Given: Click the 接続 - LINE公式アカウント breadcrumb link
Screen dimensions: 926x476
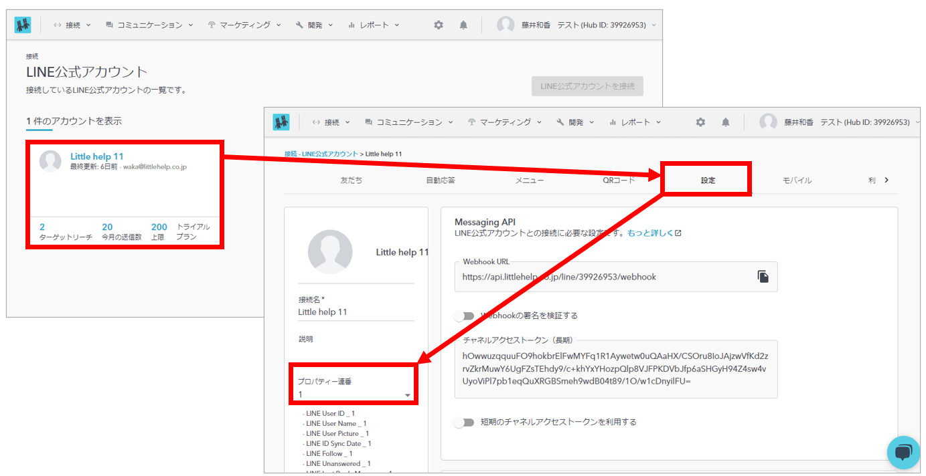Looking at the screenshot, I should [321, 154].
